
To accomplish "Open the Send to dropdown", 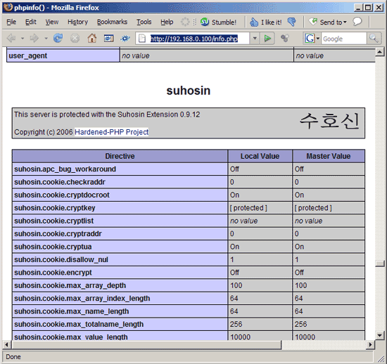I will click(328, 22).
